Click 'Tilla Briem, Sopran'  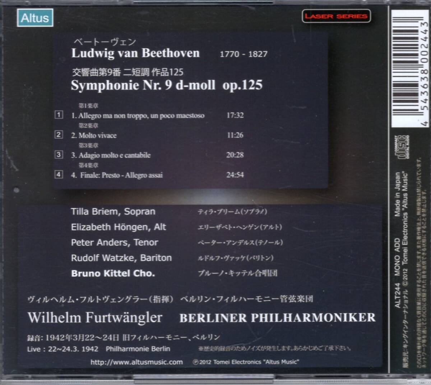113,212
